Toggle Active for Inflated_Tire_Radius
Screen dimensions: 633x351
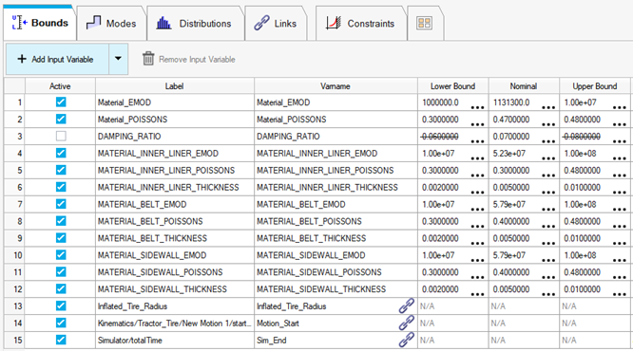[61, 305]
